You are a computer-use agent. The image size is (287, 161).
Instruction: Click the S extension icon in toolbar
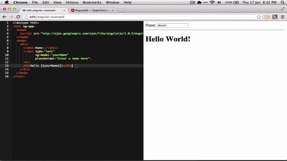pos(275,17)
